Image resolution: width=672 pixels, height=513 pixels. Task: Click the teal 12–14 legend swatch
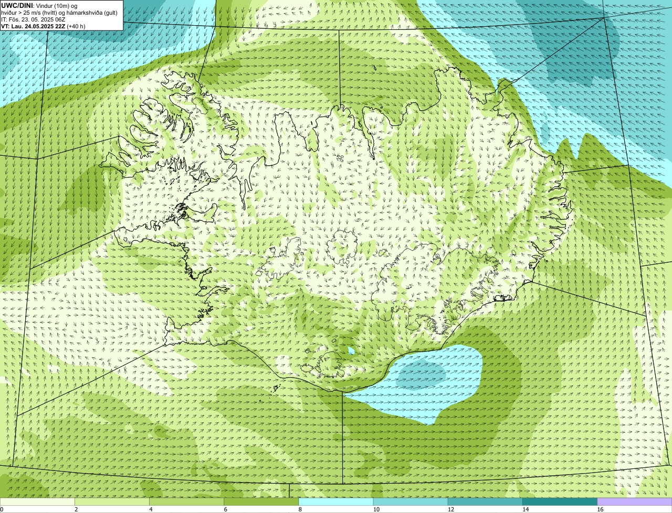[x=485, y=501]
